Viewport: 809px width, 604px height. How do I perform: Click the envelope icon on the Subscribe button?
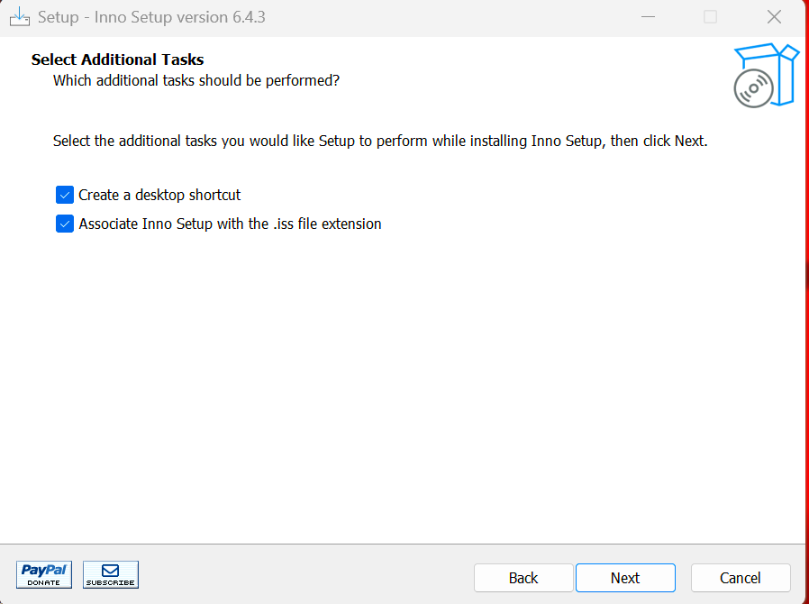click(x=110, y=570)
